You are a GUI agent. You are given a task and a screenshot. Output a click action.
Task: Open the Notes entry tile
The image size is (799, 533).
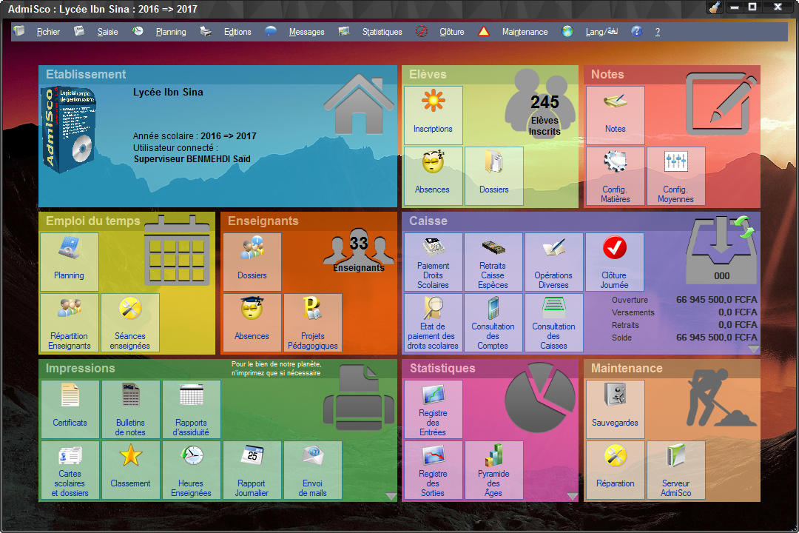(615, 115)
